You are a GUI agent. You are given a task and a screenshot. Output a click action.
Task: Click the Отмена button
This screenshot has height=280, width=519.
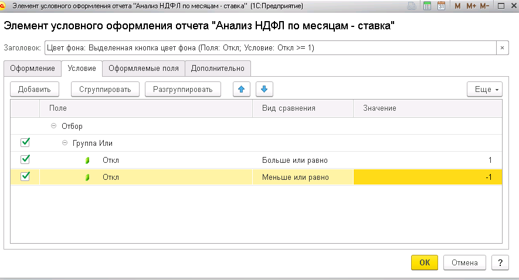tap(464, 263)
